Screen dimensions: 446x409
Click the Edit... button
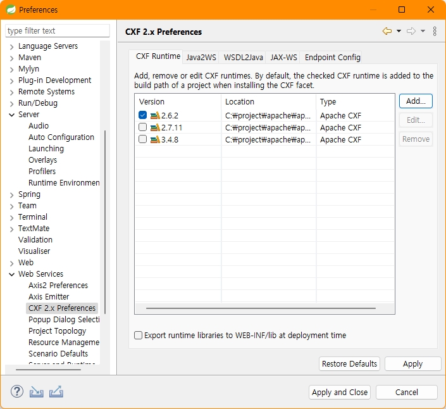click(x=416, y=120)
